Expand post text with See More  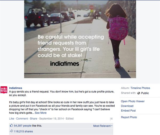[x=41, y=113]
